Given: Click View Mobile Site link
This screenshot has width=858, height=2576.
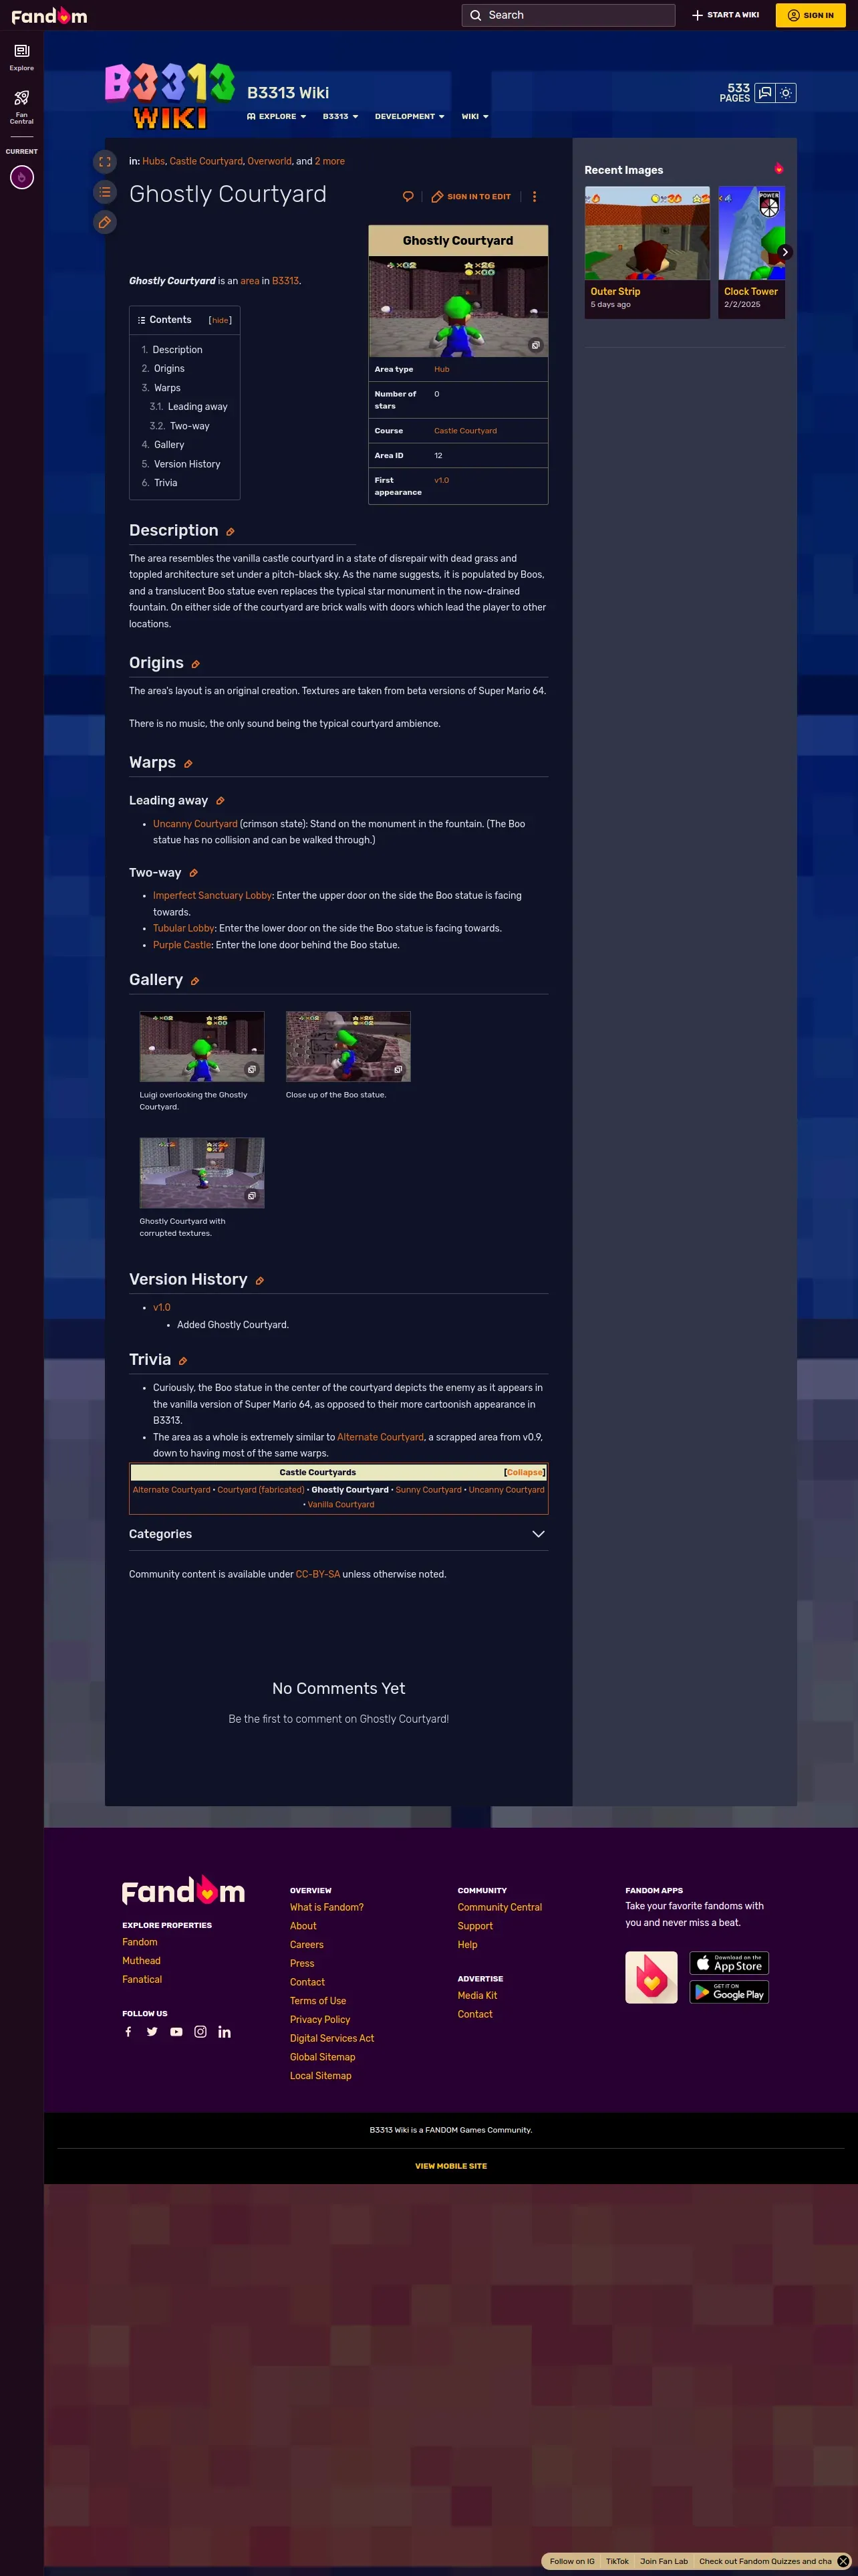Looking at the screenshot, I should click(x=452, y=2166).
